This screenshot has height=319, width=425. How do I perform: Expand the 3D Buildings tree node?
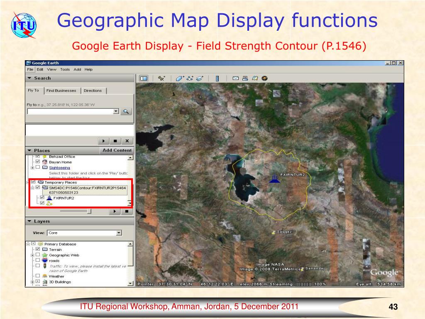pos(32,282)
